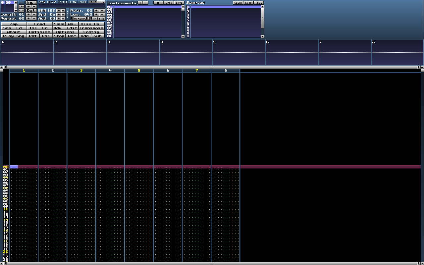The width and height of the screenshot is (424, 265).
Task: Remove a channel with Sub button
Action: pyautogui.click(x=98, y=36)
